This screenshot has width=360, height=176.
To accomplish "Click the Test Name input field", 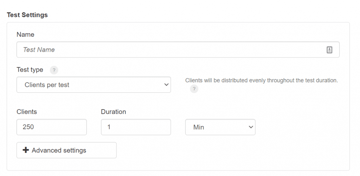I will pos(178,50).
